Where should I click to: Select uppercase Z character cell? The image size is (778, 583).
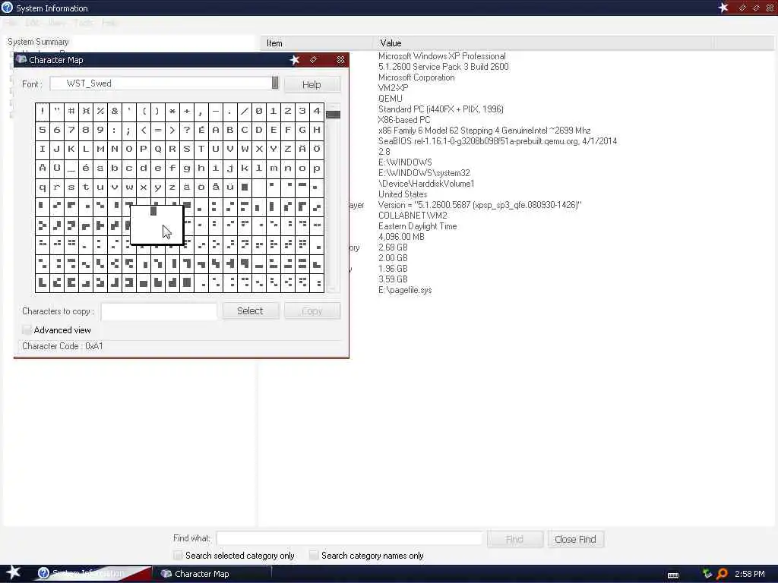point(287,149)
